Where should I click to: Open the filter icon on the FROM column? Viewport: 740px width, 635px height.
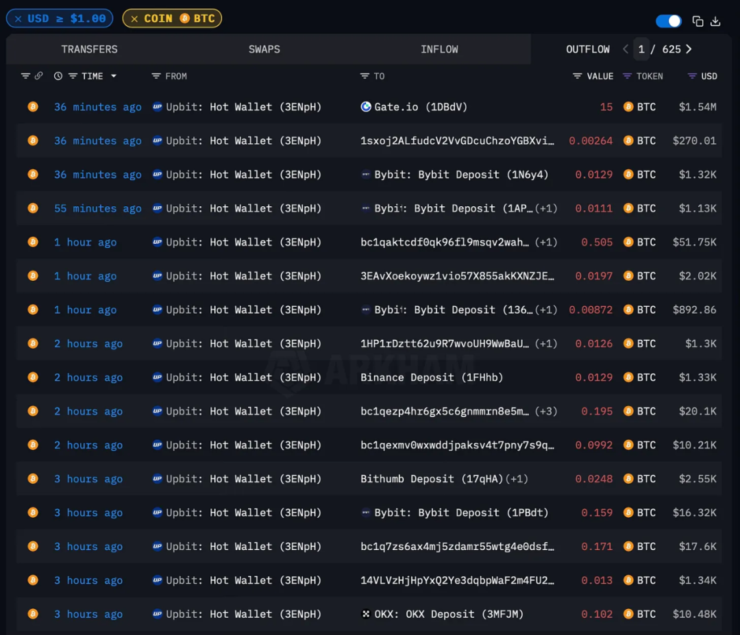pos(157,76)
